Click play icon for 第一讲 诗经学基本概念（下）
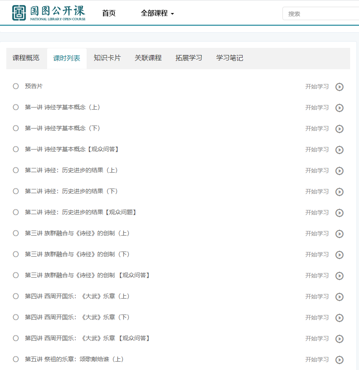Image resolution: width=359 pixels, height=370 pixels. point(339,129)
